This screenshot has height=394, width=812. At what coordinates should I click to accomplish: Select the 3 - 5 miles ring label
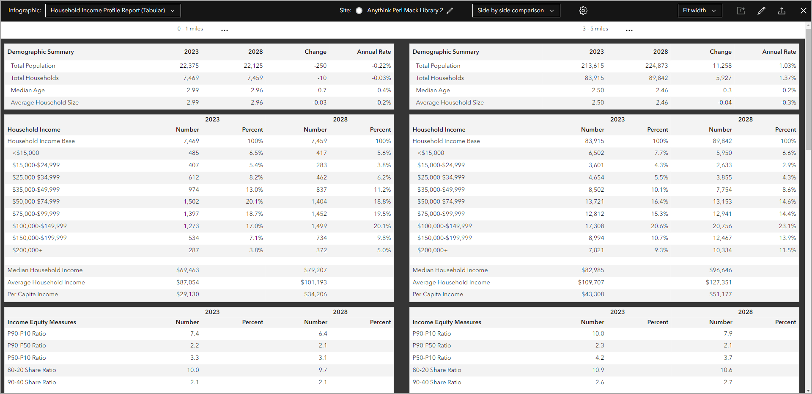click(x=595, y=29)
